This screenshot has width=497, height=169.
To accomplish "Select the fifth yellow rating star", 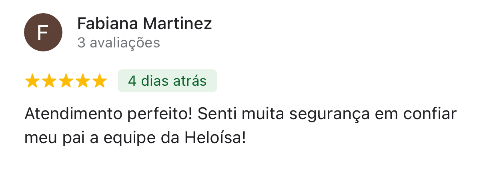I will [99, 81].
